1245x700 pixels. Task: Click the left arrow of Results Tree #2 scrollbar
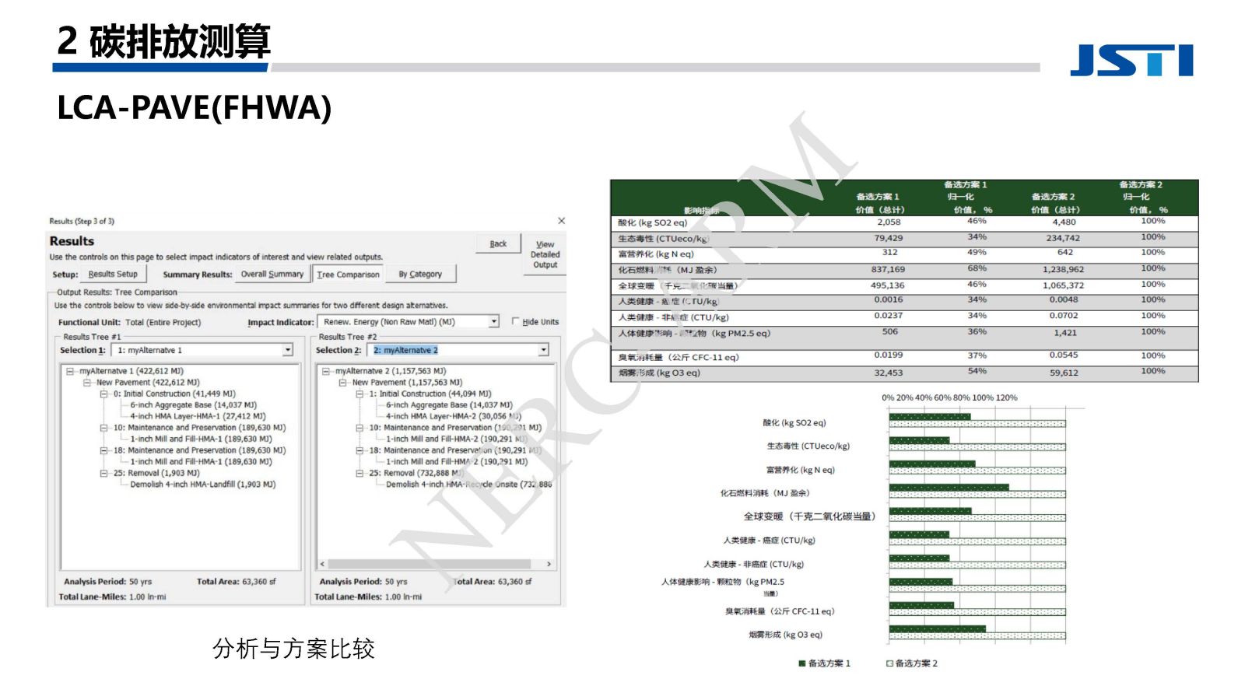[x=323, y=564]
